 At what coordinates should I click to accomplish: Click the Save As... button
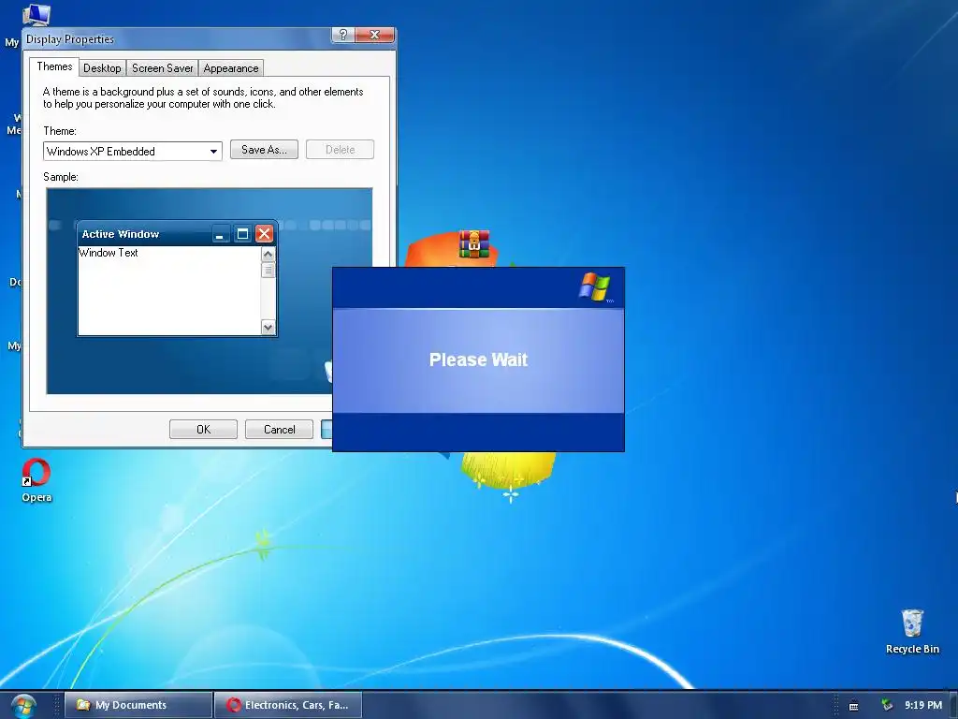point(264,149)
